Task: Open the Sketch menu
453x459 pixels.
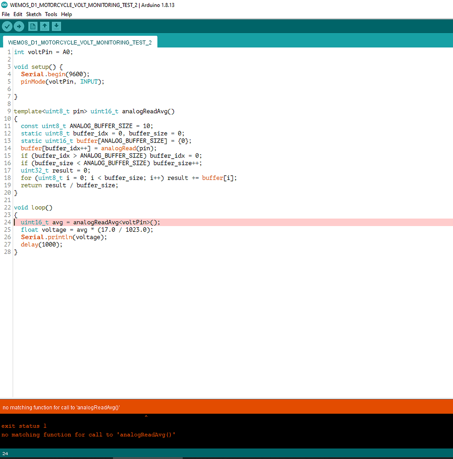Action: pos(33,14)
